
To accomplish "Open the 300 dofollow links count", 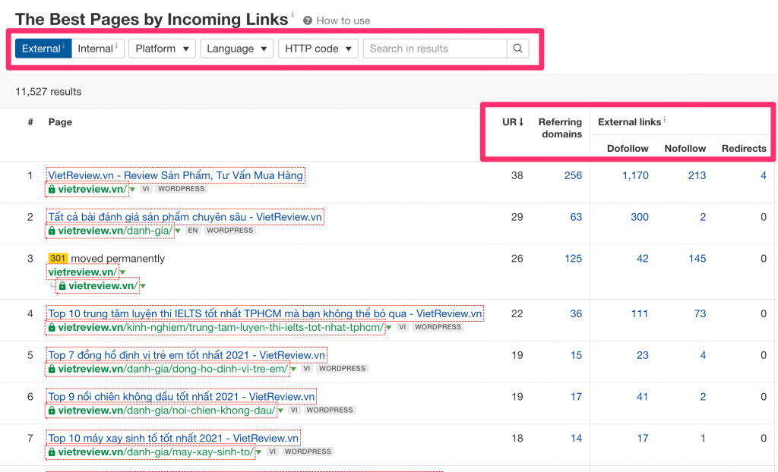I will (640, 217).
